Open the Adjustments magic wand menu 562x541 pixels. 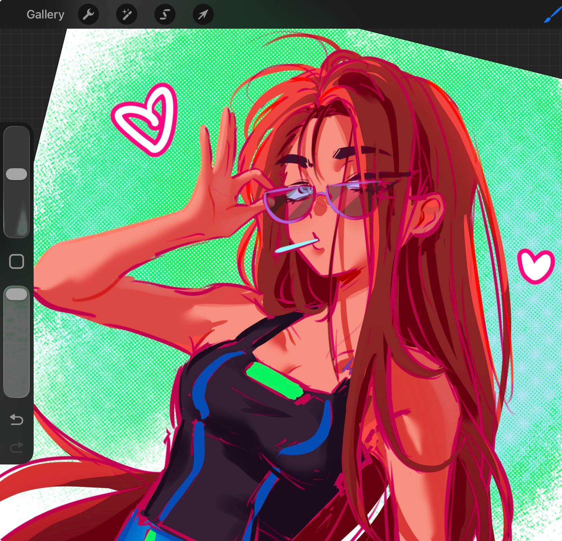[127, 15]
